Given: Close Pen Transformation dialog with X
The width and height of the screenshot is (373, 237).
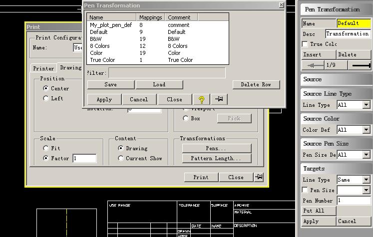Looking at the screenshot, I should 281,5.
